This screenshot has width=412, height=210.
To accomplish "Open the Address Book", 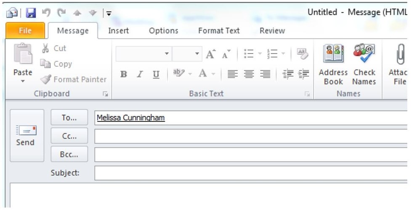I will coord(333,65).
